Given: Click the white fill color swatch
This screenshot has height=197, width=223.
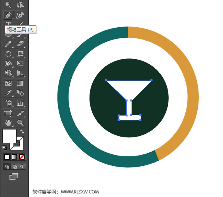Looking at the screenshot, I should [10, 136].
